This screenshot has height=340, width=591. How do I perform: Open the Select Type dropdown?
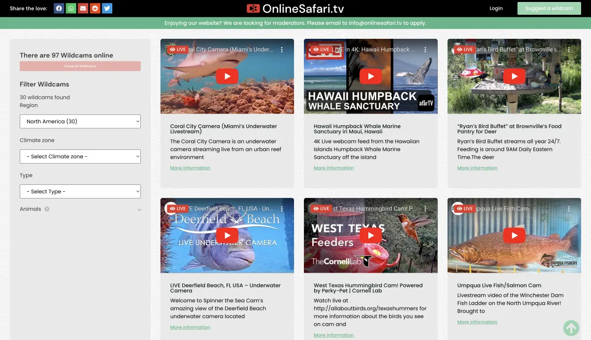(80, 192)
